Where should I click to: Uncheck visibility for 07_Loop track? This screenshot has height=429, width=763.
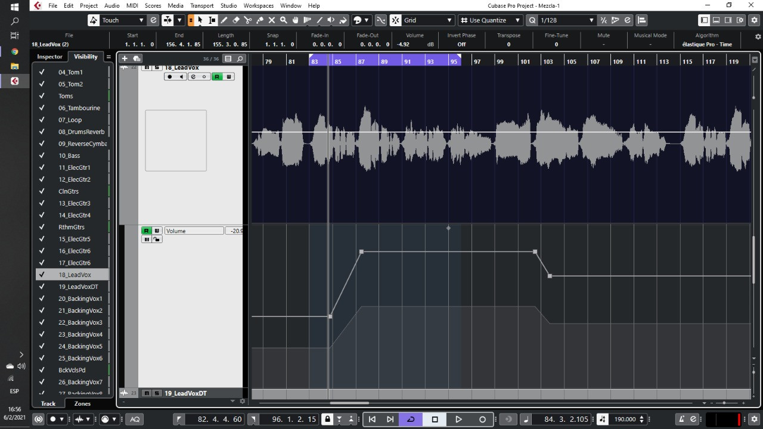(x=42, y=120)
